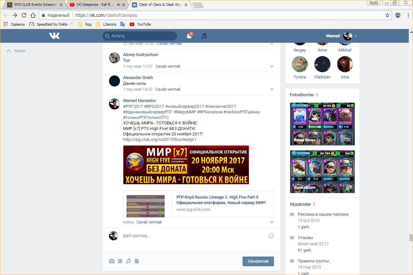Like Alexey Kudryavtsev's comment heart
This screenshot has height=275, width=413.
(x=272, y=66)
